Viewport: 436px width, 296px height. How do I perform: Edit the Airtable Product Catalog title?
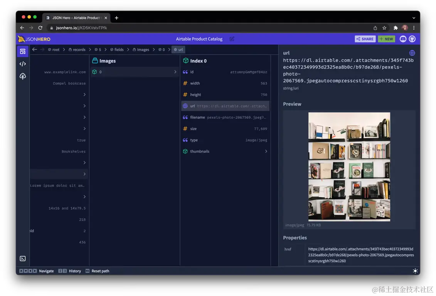point(232,39)
